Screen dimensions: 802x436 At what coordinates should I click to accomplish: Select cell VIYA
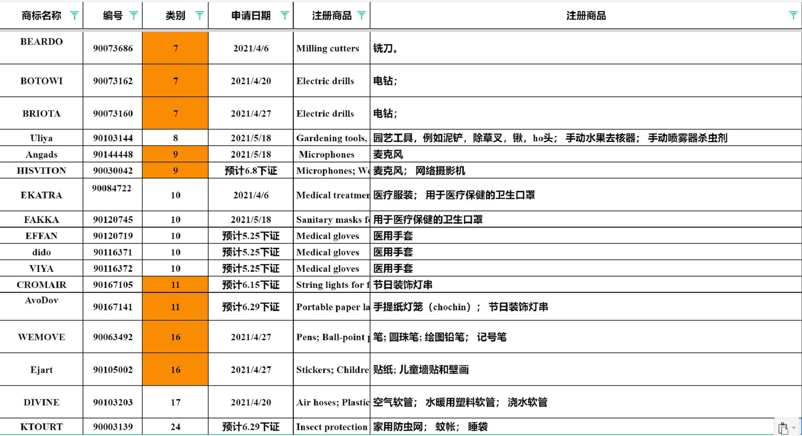pos(41,268)
